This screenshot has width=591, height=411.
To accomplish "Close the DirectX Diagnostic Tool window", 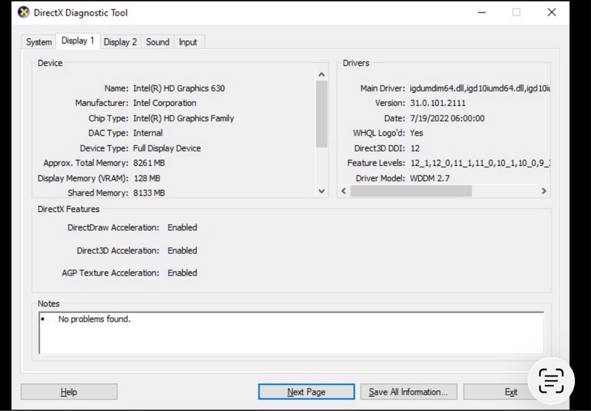I will coord(551,12).
